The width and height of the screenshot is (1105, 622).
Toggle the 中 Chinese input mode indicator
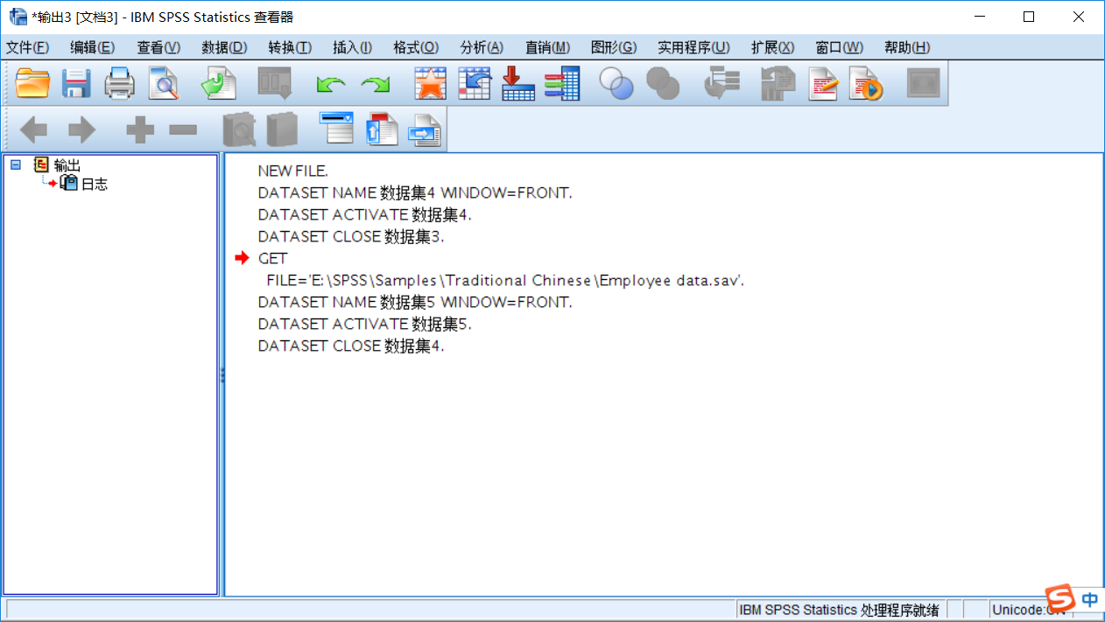pos(1090,599)
